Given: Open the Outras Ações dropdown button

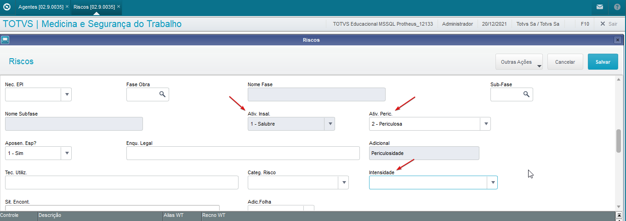Looking at the screenshot, I should [519, 61].
